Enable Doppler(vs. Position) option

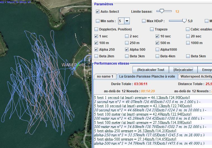pos(96,29)
